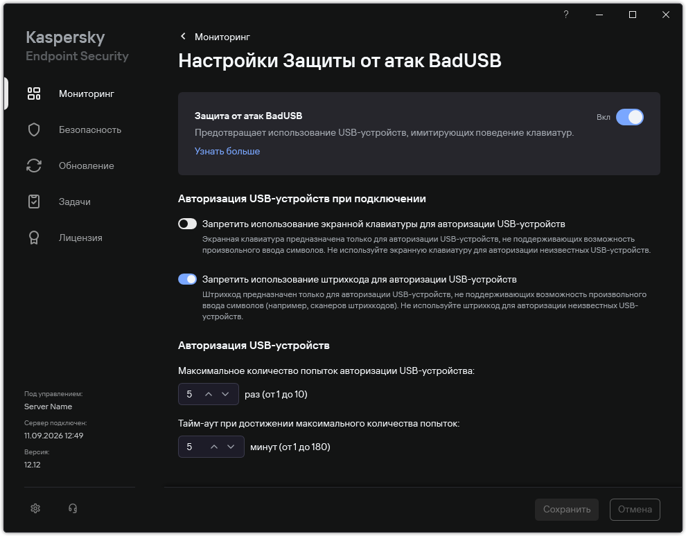The width and height of the screenshot is (686, 536).
Task: Open settings via the gear icon
Action: click(x=35, y=508)
